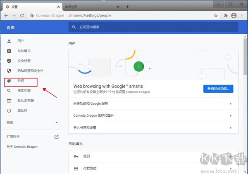This screenshot has width=248, height=174.
Task: Open the extensions puzzle icon
Action: point(226,15)
